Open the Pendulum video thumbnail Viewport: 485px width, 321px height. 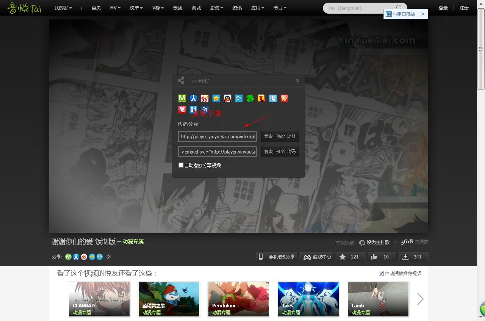click(x=239, y=299)
